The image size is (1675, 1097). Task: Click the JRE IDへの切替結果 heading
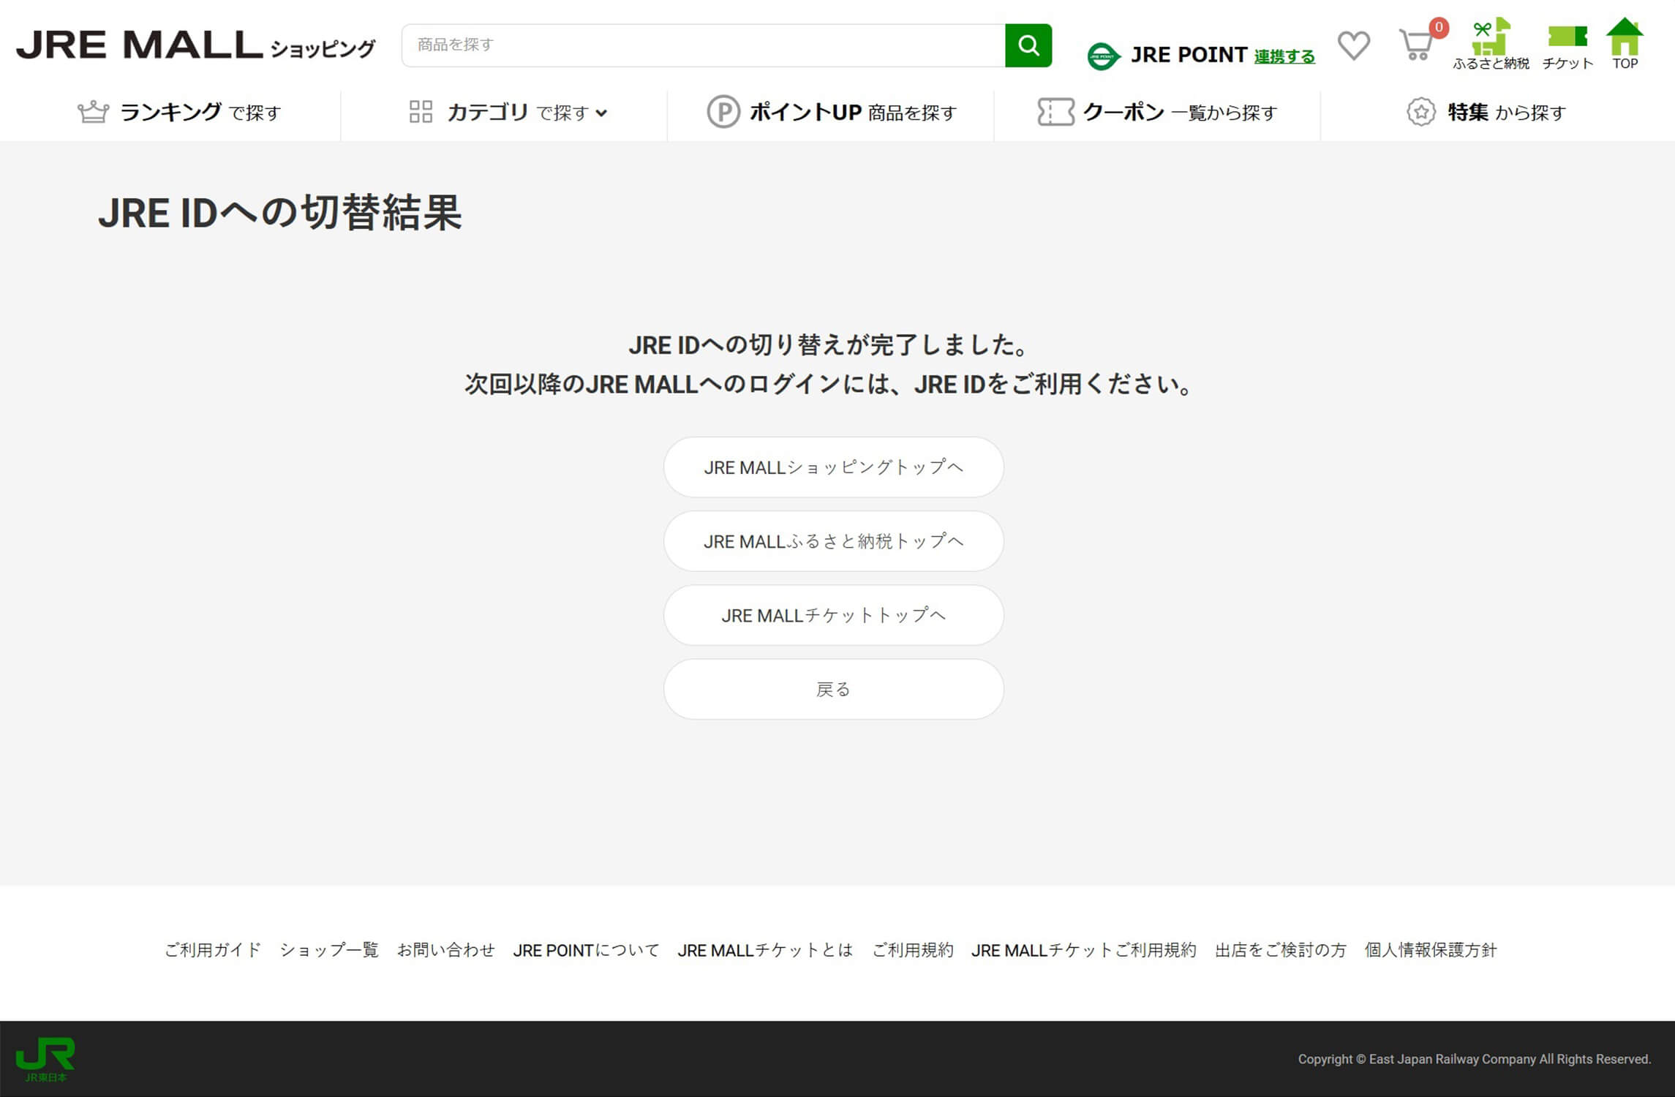pyautogui.click(x=280, y=213)
